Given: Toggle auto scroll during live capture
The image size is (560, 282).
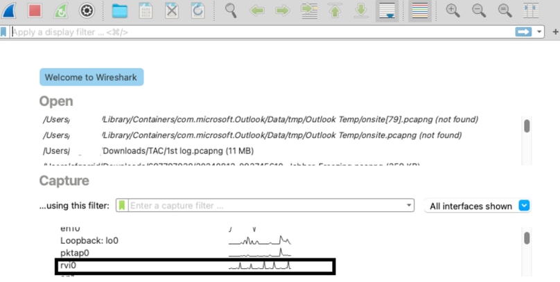Looking at the screenshot, I should pyautogui.click(x=387, y=10).
